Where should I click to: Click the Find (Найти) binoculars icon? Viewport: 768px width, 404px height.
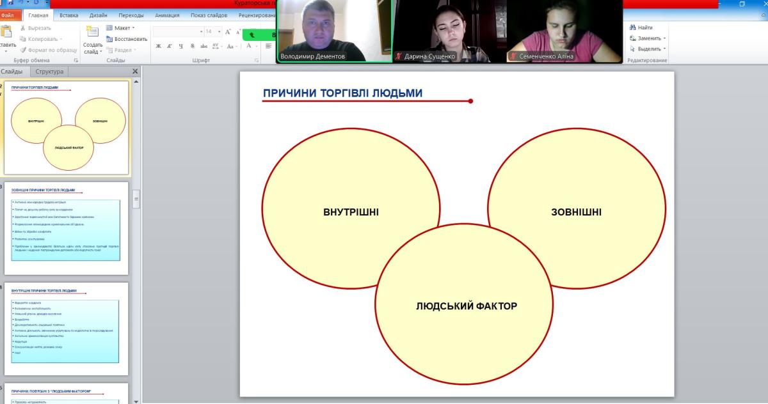[633, 27]
